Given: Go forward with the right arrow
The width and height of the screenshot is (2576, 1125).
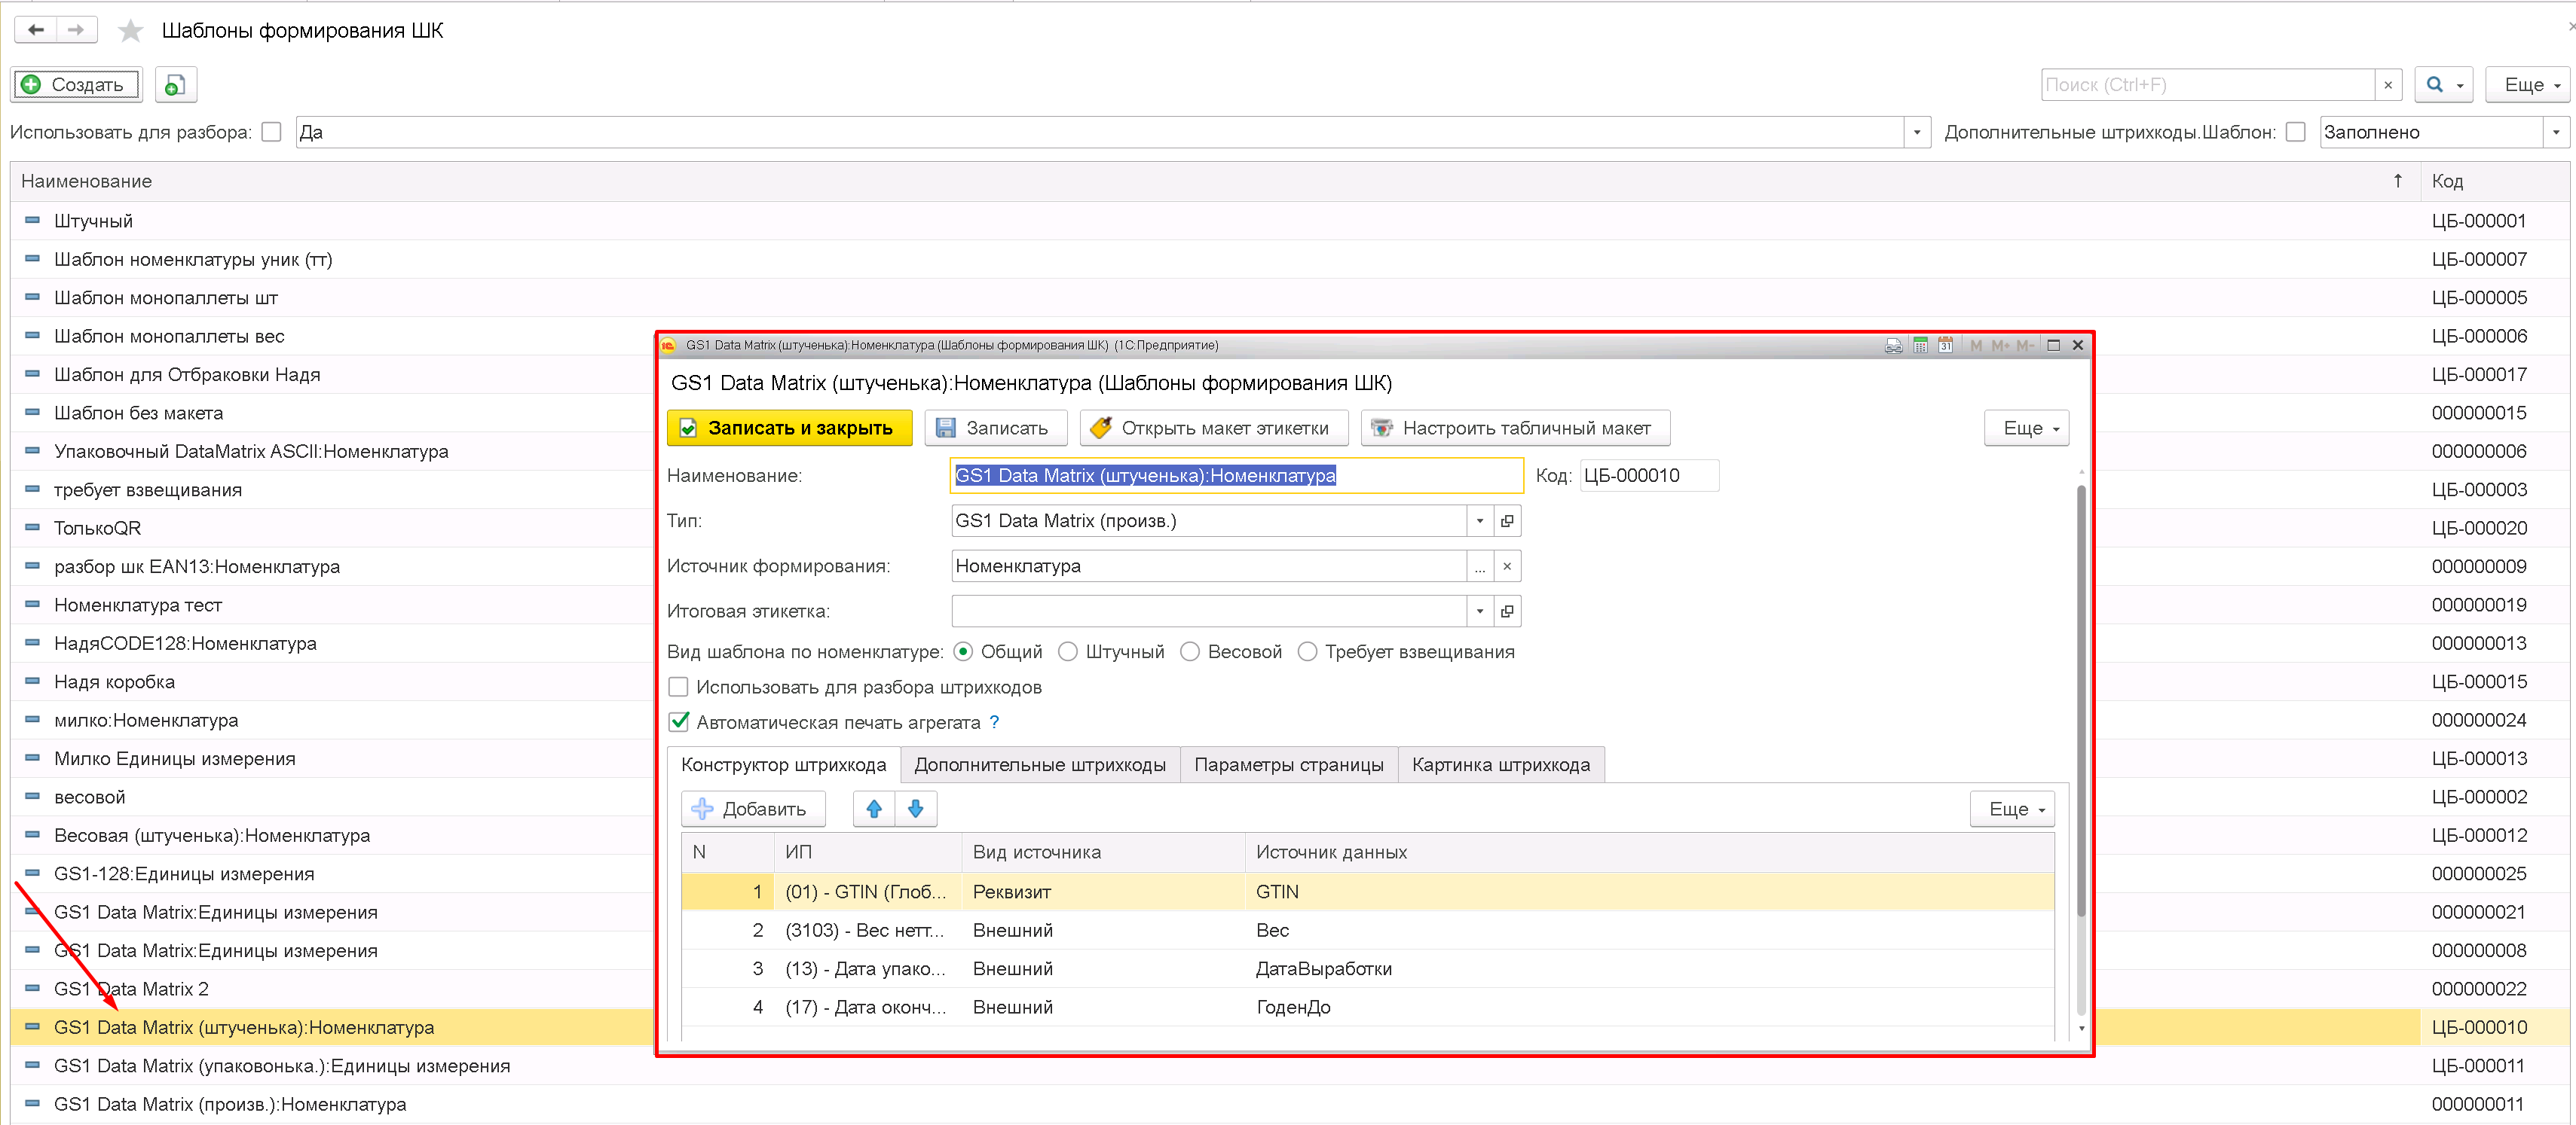Looking at the screenshot, I should pyautogui.click(x=77, y=30).
